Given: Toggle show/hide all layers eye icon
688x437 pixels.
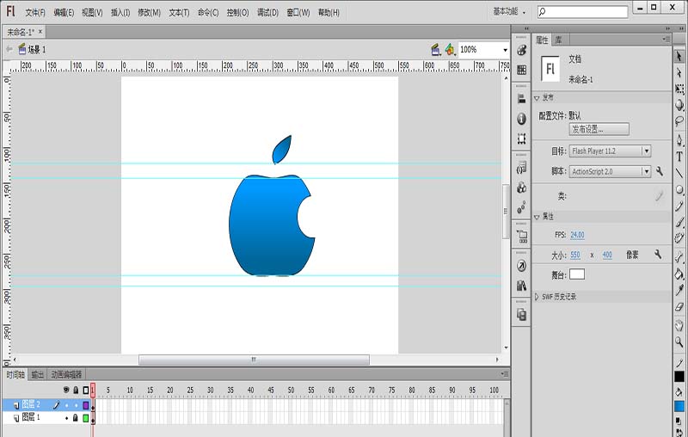Looking at the screenshot, I should click(x=66, y=390).
